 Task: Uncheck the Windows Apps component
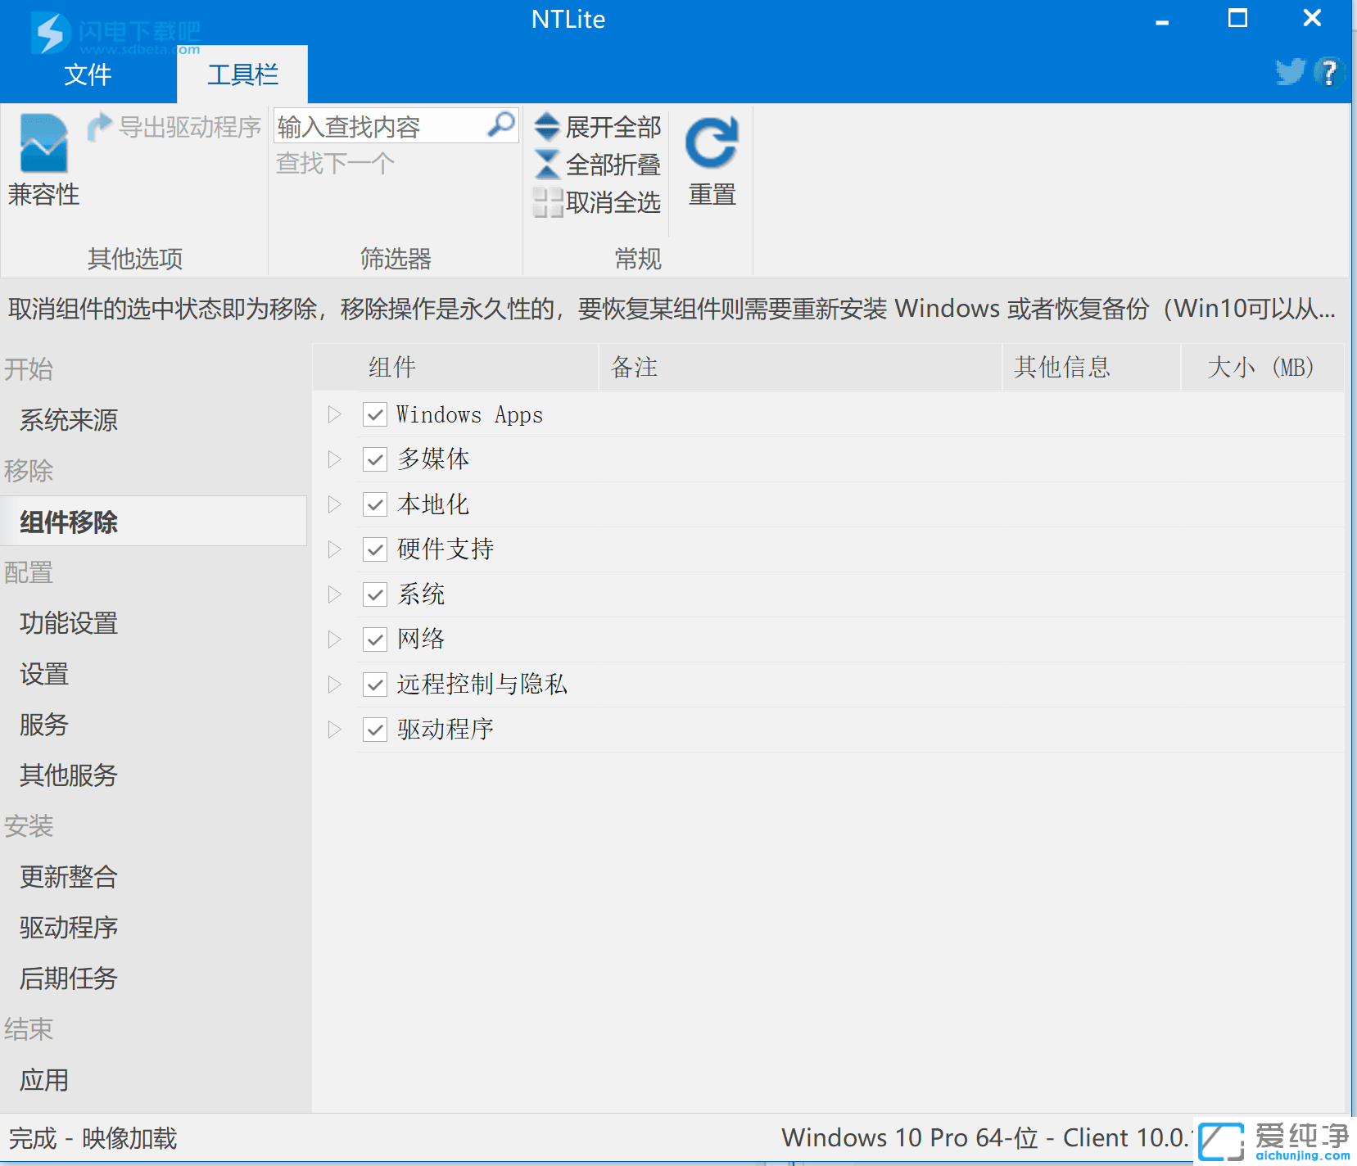click(374, 414)
